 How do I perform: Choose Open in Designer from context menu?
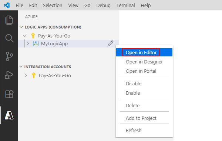tap(144, 62)
